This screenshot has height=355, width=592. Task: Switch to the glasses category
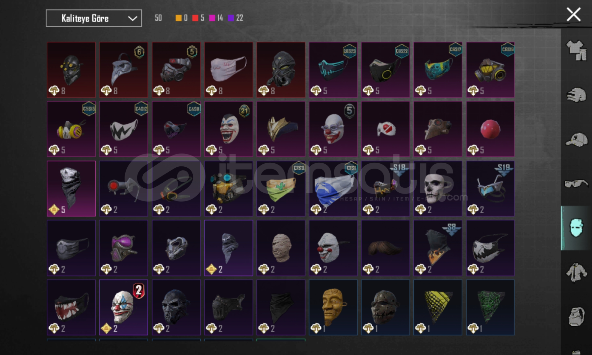pos(576,183)
